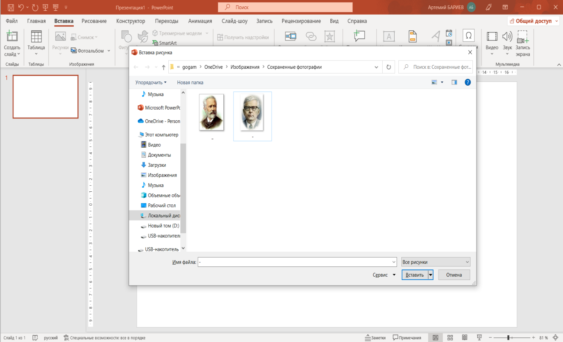Select the Tchaikovsky portrait thumbnail
The width and height of the screenshot is (563, 342).
tap(212, 113)
